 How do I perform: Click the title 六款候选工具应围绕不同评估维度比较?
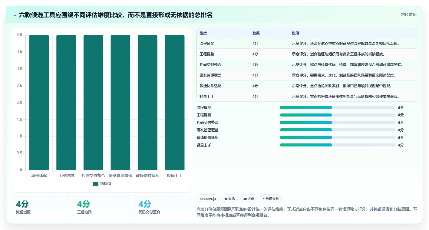click(x=116, y=15)
